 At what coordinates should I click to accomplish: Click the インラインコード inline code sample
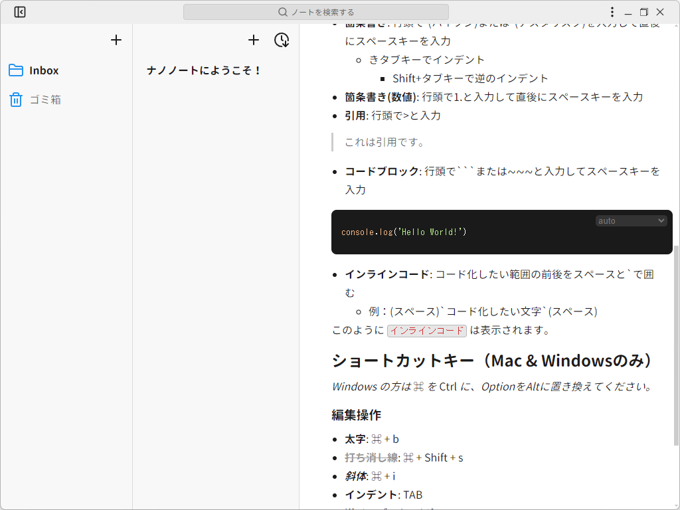427,330
